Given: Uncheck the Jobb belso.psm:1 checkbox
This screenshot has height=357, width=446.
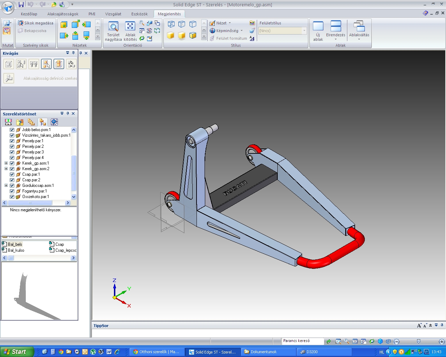Looking at the screenshot, I should [x=12, y=130].
